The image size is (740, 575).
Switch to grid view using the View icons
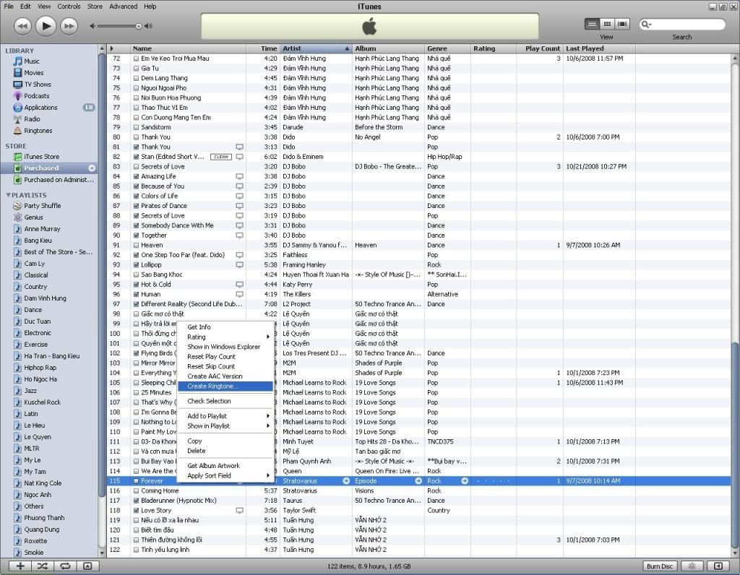pyautogui.click(x=607, y=23)
